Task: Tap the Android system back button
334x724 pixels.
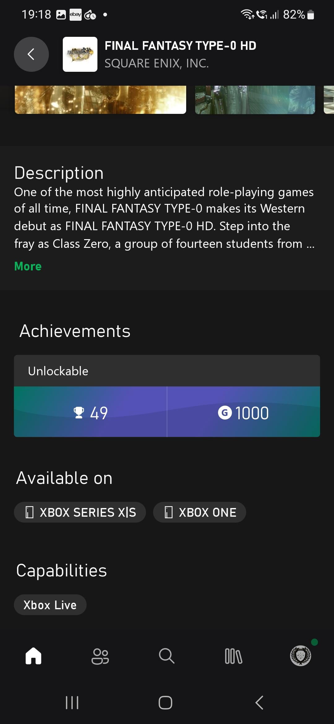Action: pos(259,703)
